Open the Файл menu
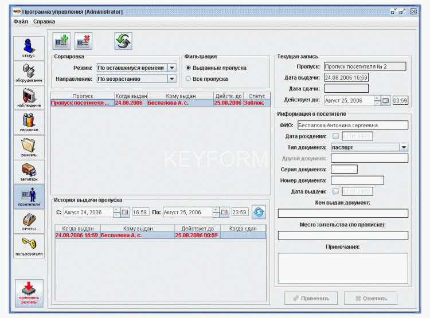430x318 pixels. tap(21, 21)
